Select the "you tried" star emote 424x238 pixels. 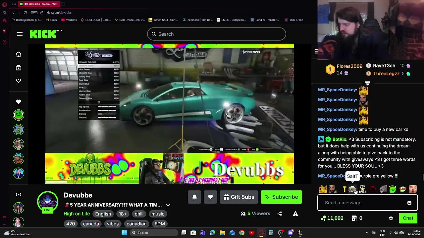point(363,189)
